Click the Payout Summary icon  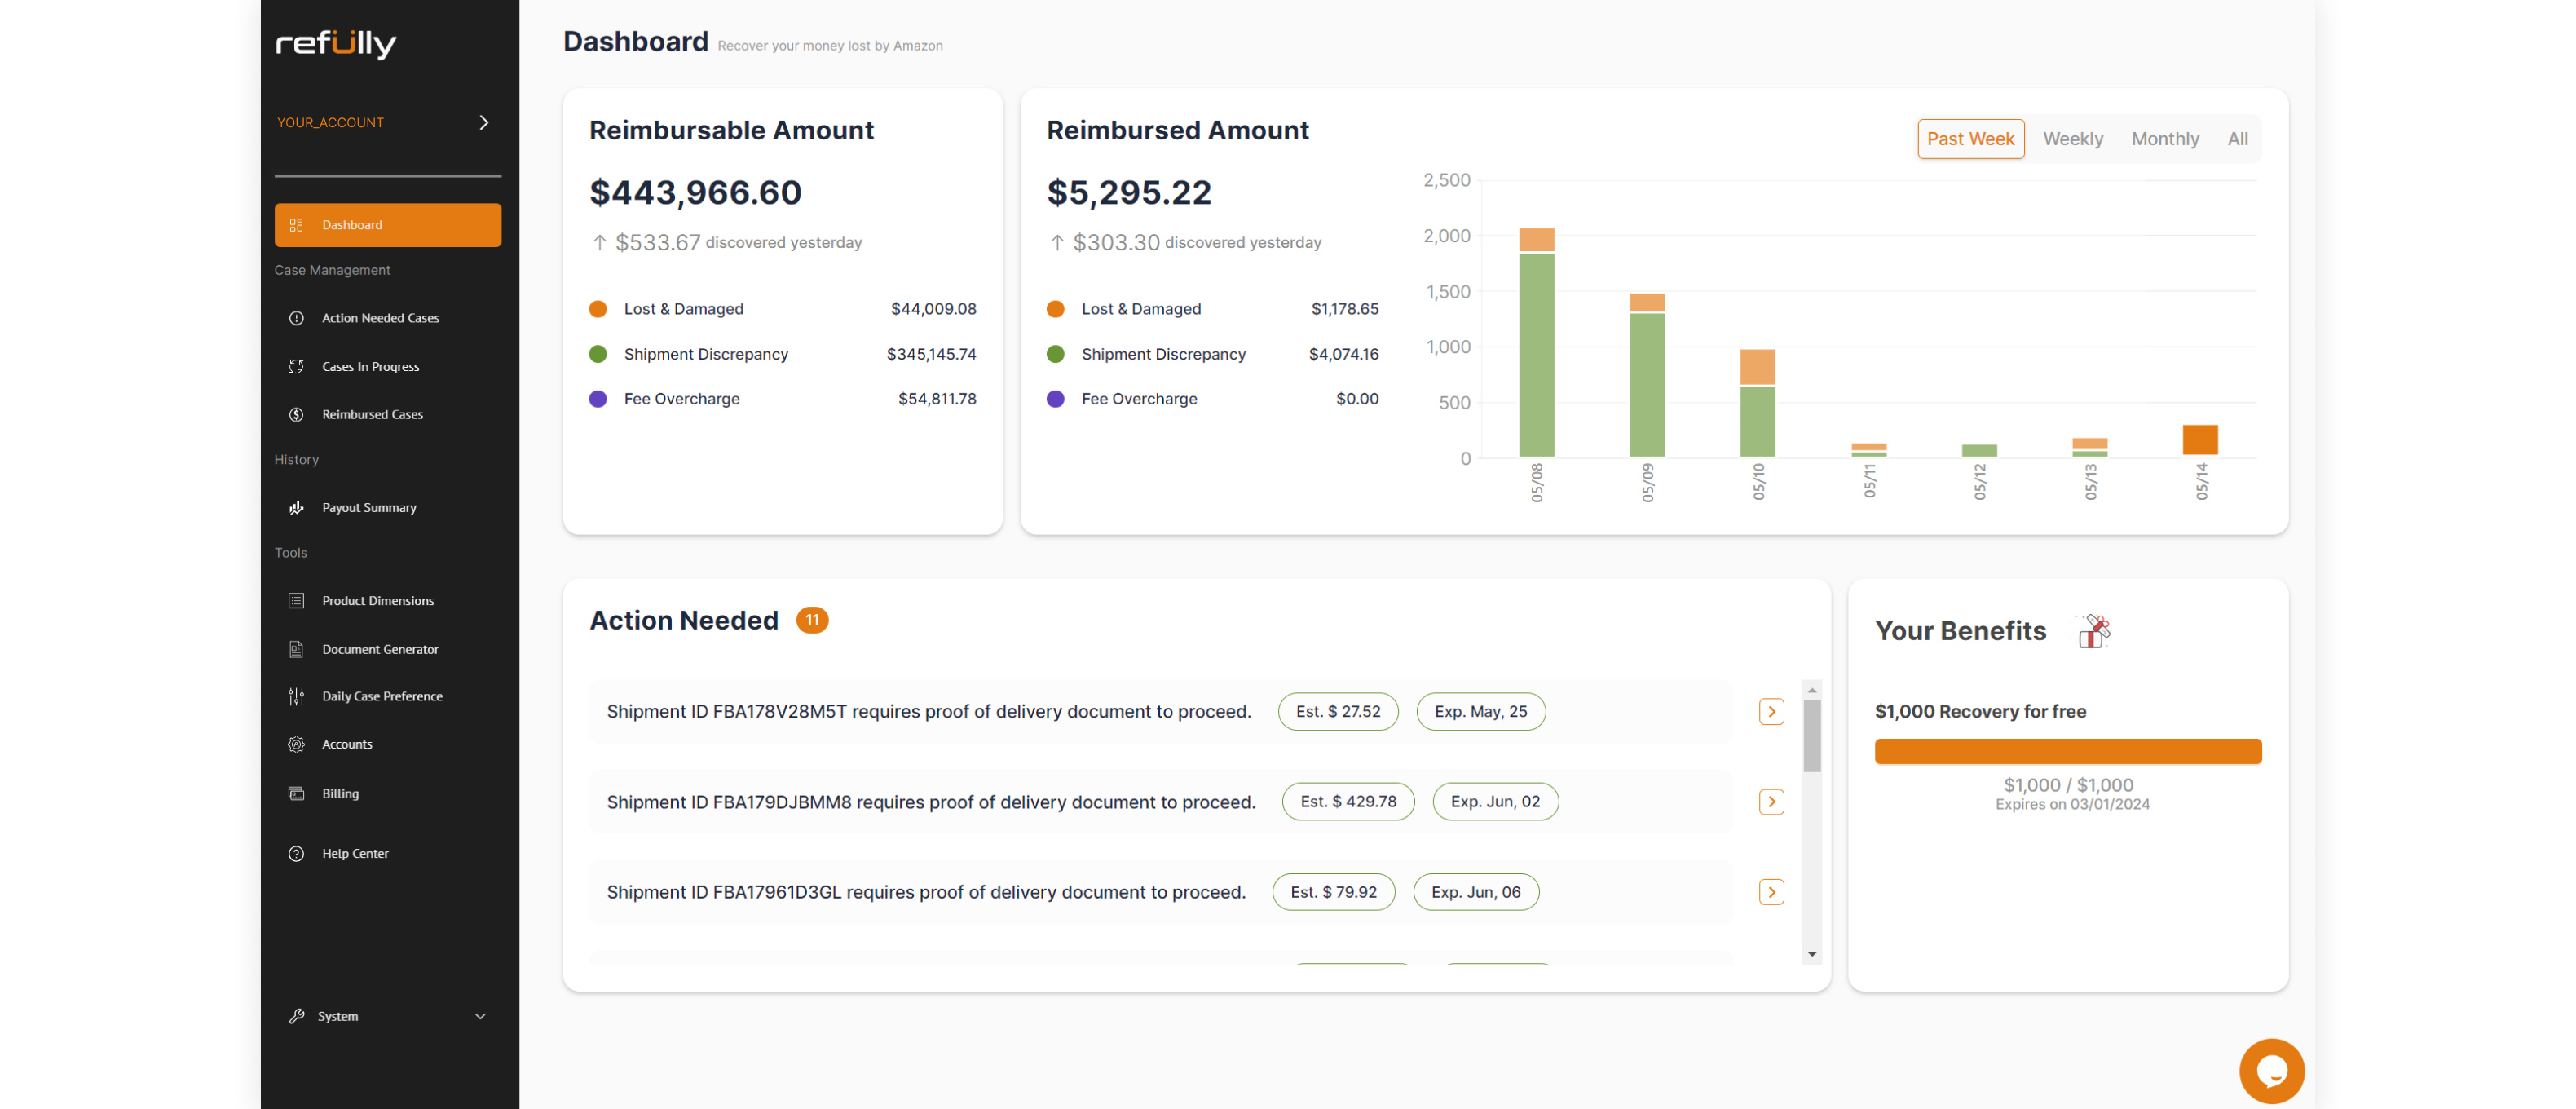(298, 506)
